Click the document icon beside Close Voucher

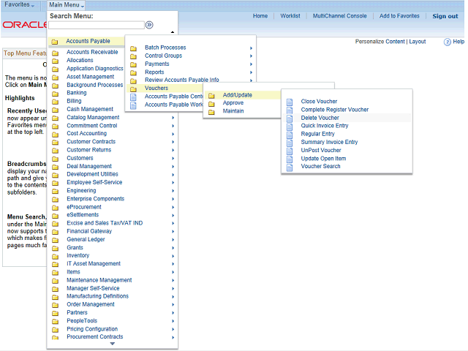290,102
